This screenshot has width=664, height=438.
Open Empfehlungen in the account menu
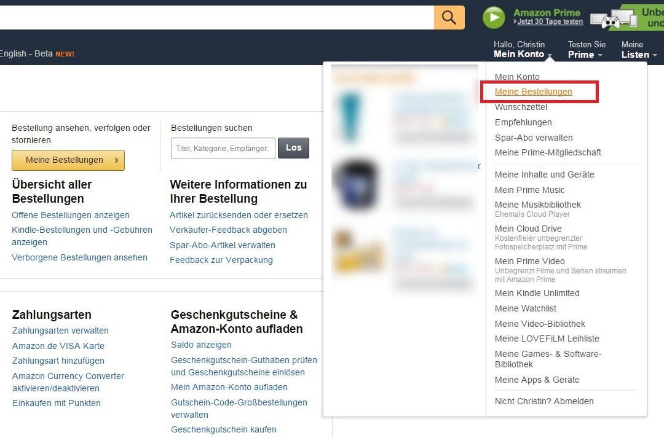(523, 122)
